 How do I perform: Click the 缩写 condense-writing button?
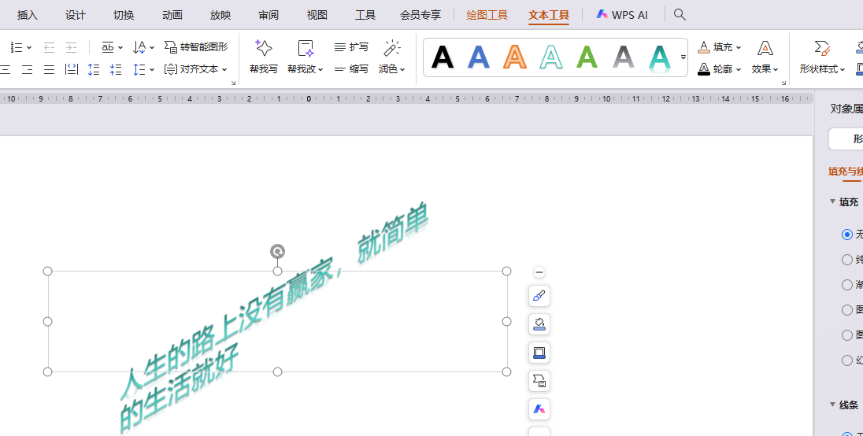point(351,69)
